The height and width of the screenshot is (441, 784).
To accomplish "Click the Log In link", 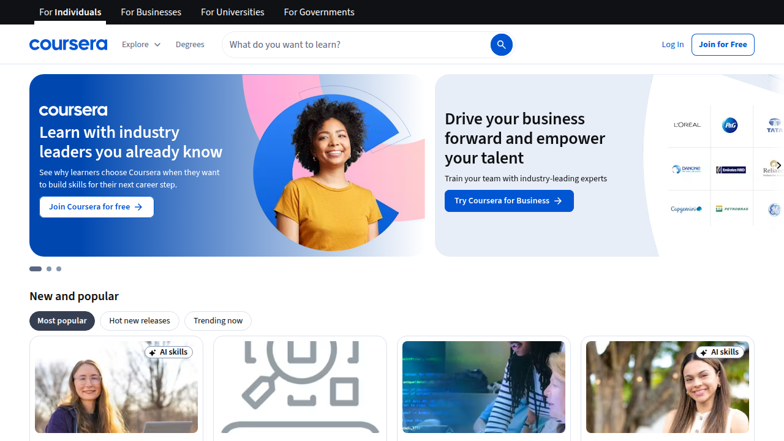I will click(673, 45).
